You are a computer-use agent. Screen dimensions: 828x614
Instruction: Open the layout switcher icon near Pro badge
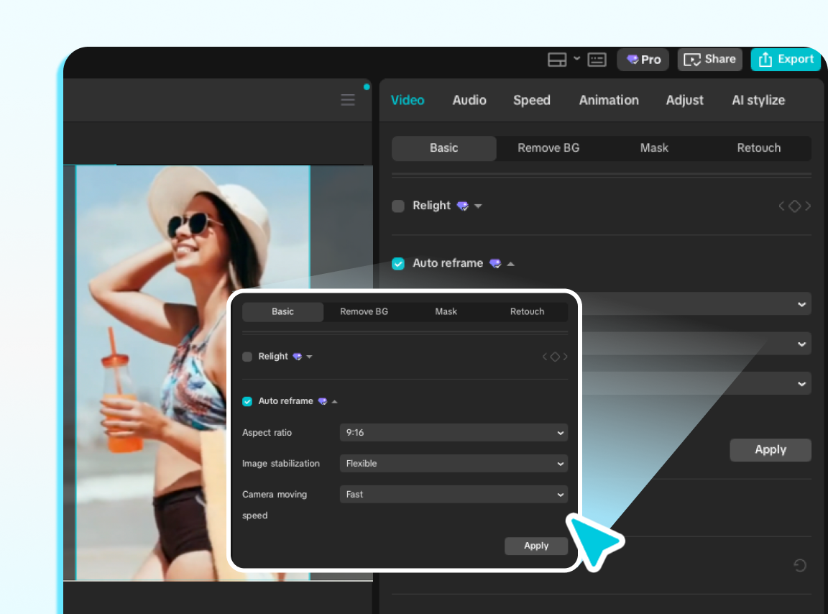(557, 60)
